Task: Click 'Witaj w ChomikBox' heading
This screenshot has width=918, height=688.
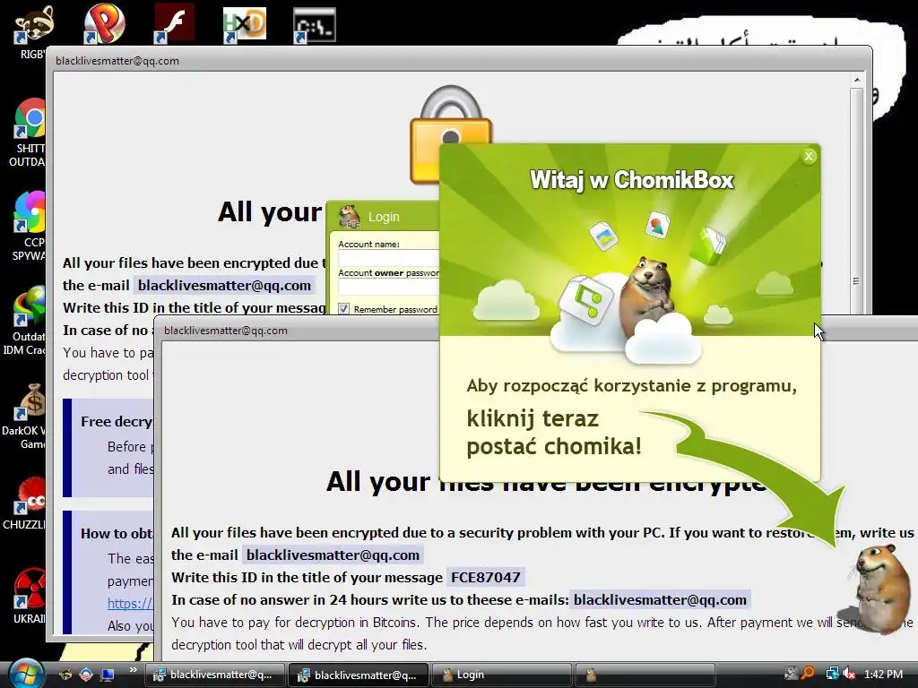Action: (x=632, y=180)
